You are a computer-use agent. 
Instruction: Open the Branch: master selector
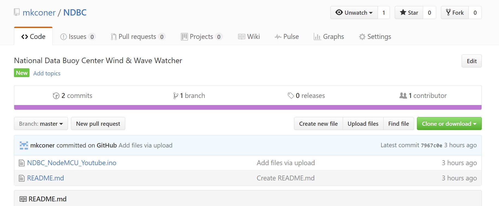coord(41,124)
